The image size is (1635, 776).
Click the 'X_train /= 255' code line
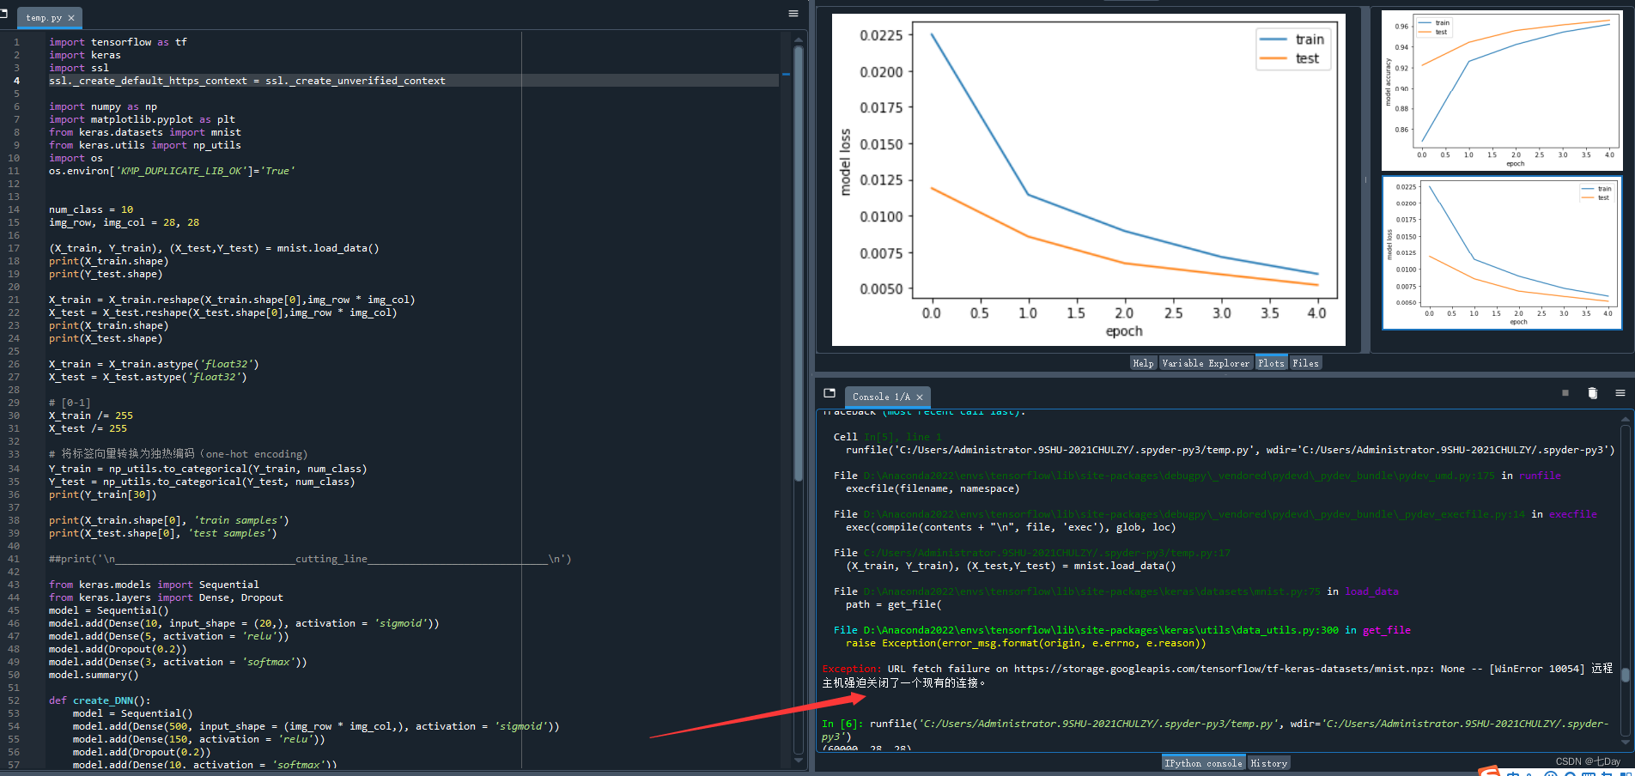91,415
